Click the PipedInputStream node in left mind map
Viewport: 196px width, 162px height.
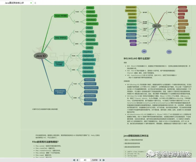(x=88, y=56)
